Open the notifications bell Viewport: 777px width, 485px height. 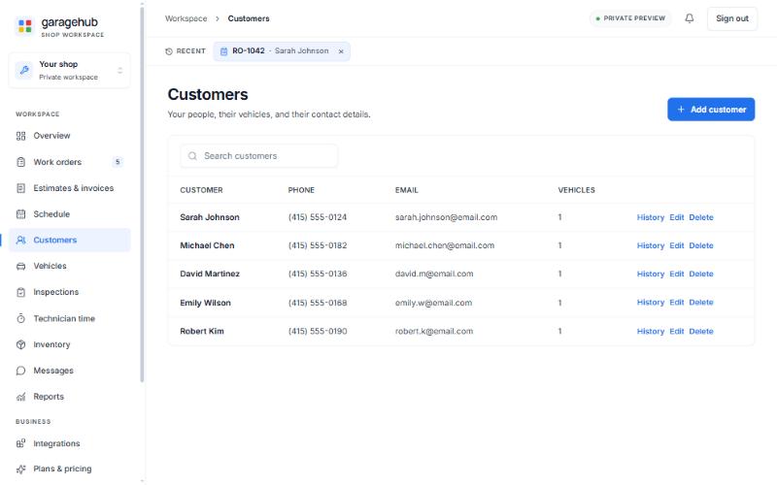[x=690, y=18]
